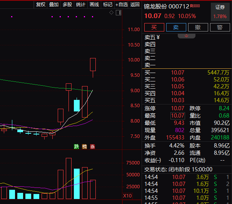Click the 撤 cancel order button
Image resolution: width=232 pixels, height=204 pixels.
(198, 27)
